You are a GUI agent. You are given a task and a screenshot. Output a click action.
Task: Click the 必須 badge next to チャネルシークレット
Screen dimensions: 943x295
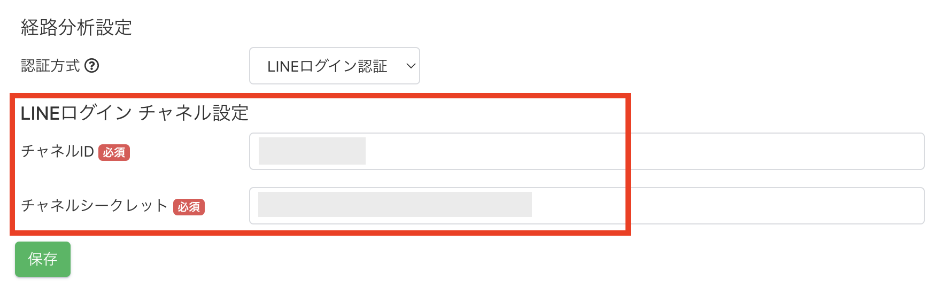(189, 207)
